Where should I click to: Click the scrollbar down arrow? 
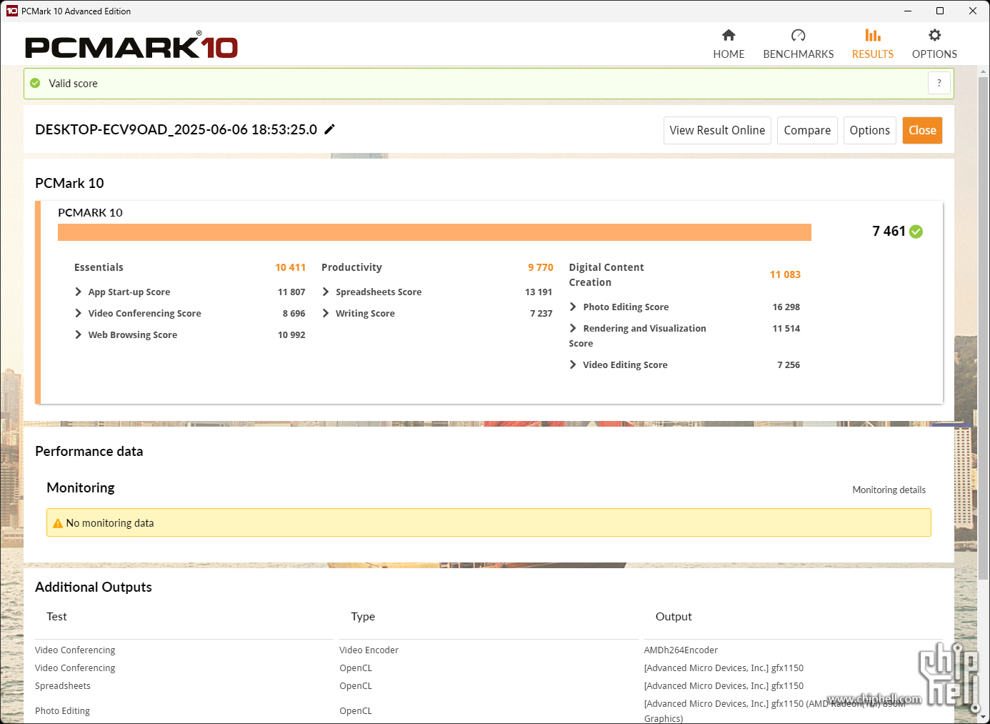click(x=984, y=717)
